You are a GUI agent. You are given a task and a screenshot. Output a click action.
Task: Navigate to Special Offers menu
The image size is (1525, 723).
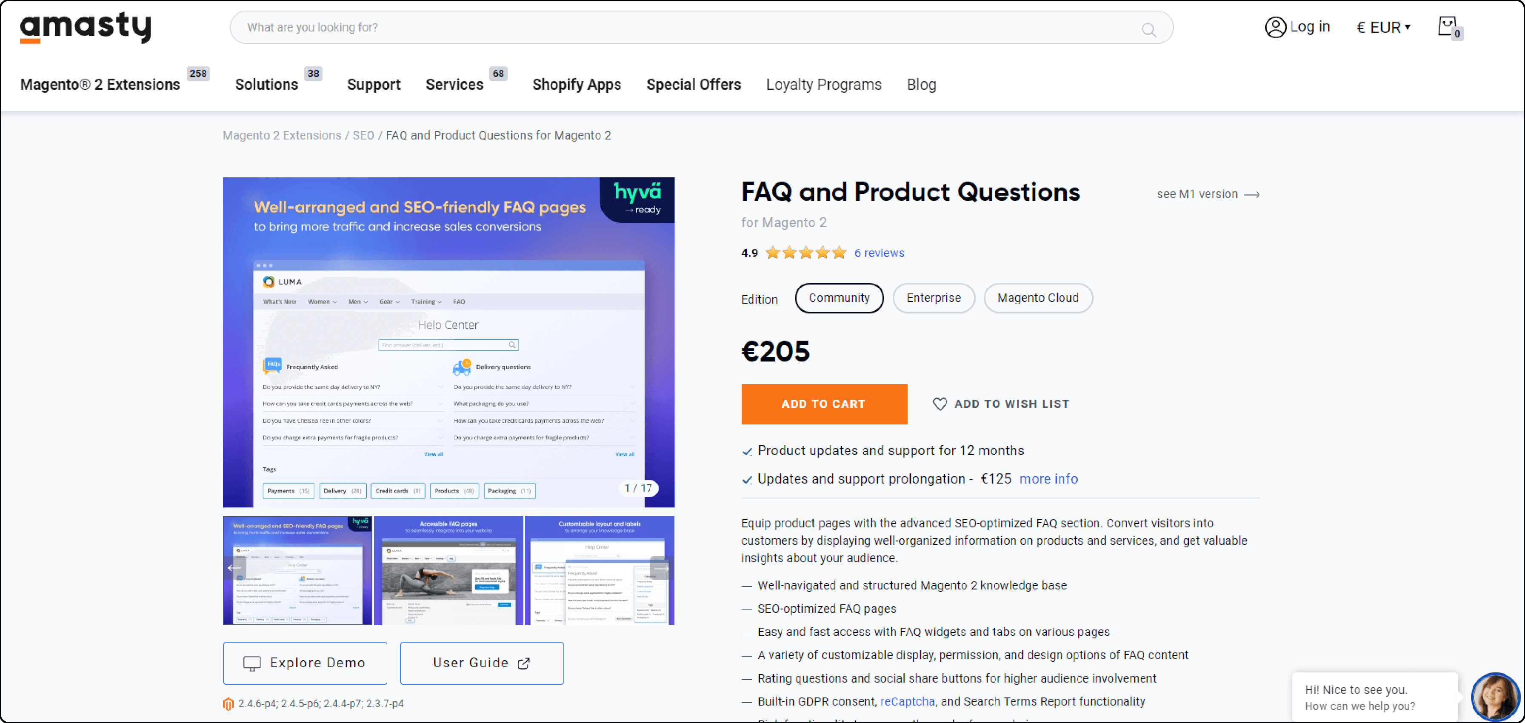[694, 85]
